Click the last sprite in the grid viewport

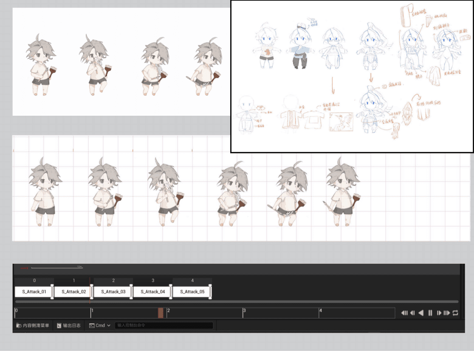[x=341, y=192]
